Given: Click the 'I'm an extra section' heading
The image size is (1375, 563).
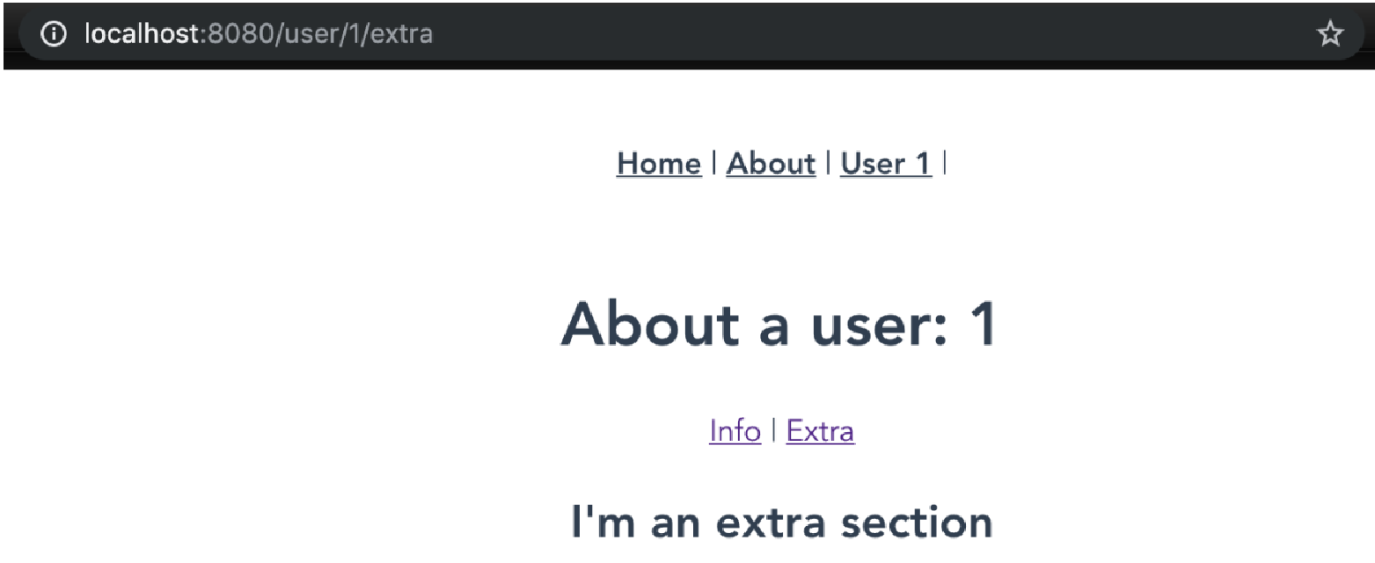Looking at the screenshot, I should (x=782, y=522).
